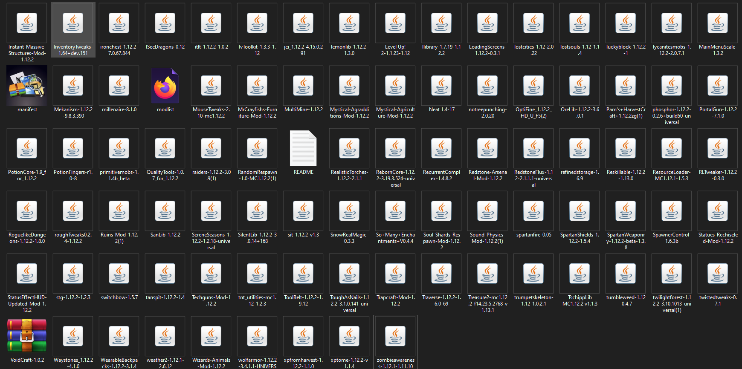Viewport: 742px width, 369px height.
Task: Select the refinedstorage-1.6.9 jar icon
Action: [x=580, y=148]
